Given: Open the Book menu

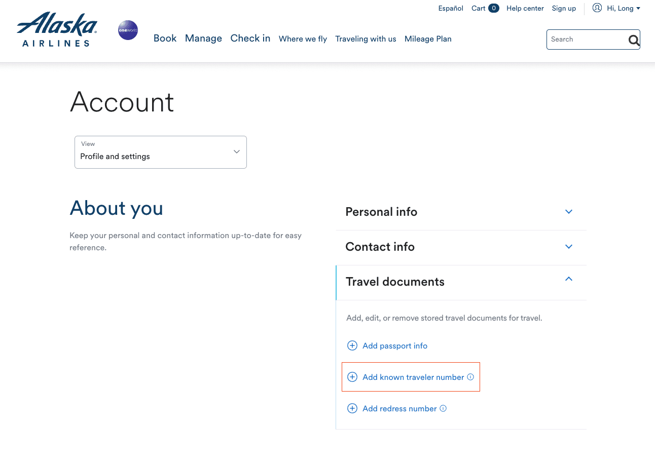Looking at the screenshot, I should pos(165,38).
